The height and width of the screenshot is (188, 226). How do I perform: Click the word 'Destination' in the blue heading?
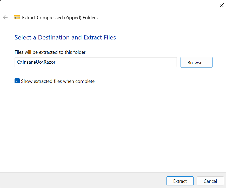(x=54, y=37)
